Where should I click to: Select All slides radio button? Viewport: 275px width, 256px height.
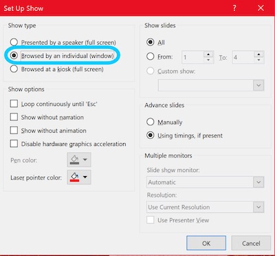151,42
